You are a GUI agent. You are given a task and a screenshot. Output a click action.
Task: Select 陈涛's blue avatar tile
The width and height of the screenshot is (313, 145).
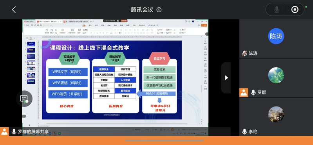coord(276,36)
